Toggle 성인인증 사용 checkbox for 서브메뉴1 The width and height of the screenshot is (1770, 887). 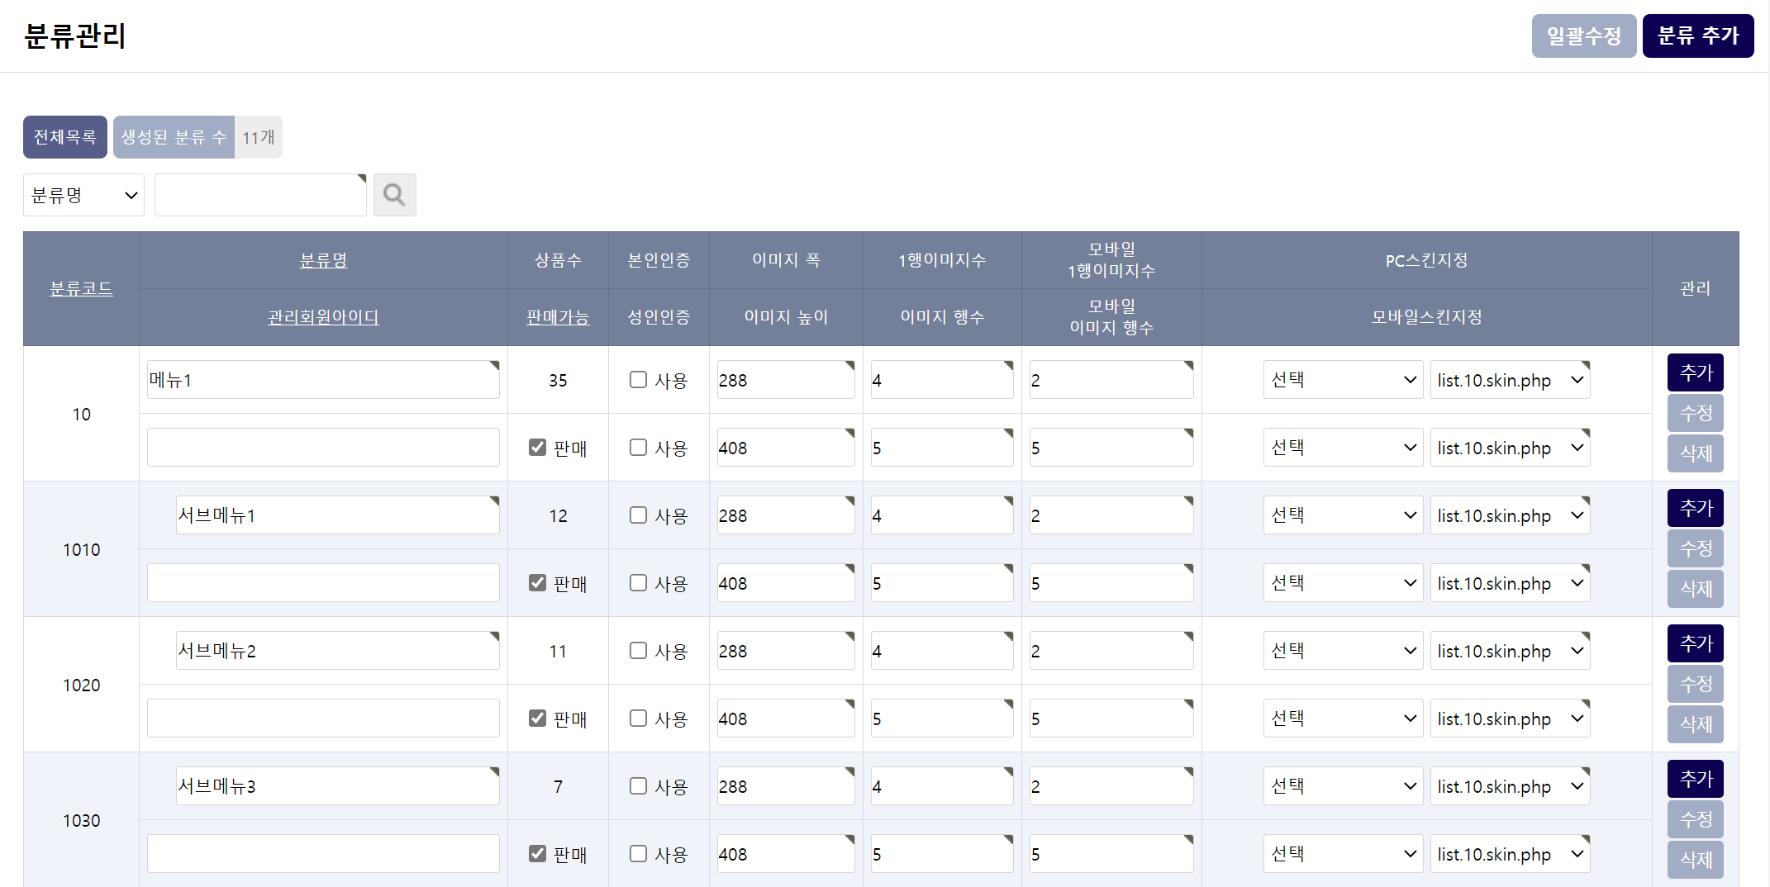coord(638,583)
